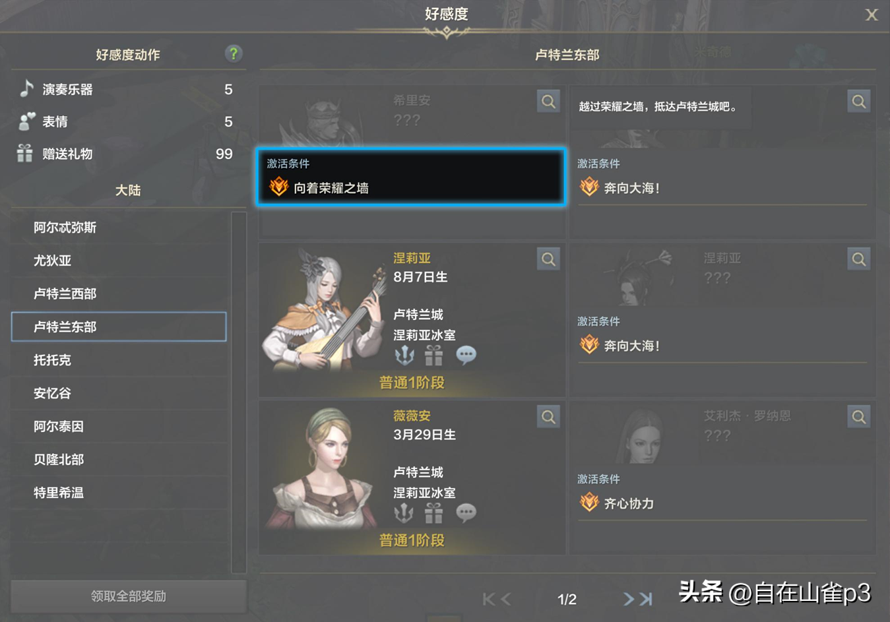Click magnifier on 艾利杰·罗纳恩 card
Screen dimensions: 890x622
[x=858, y=417]
